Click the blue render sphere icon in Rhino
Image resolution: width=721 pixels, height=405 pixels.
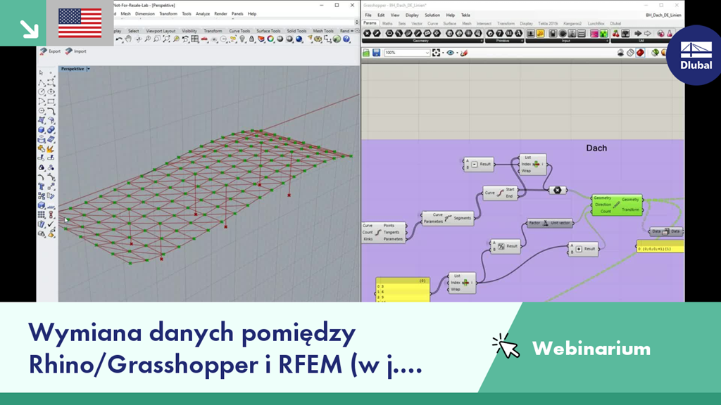[x=299, y=39]
